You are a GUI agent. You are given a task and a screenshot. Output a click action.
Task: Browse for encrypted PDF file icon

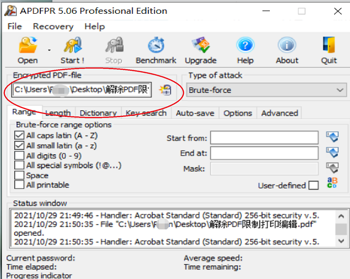tap(165, 90)
